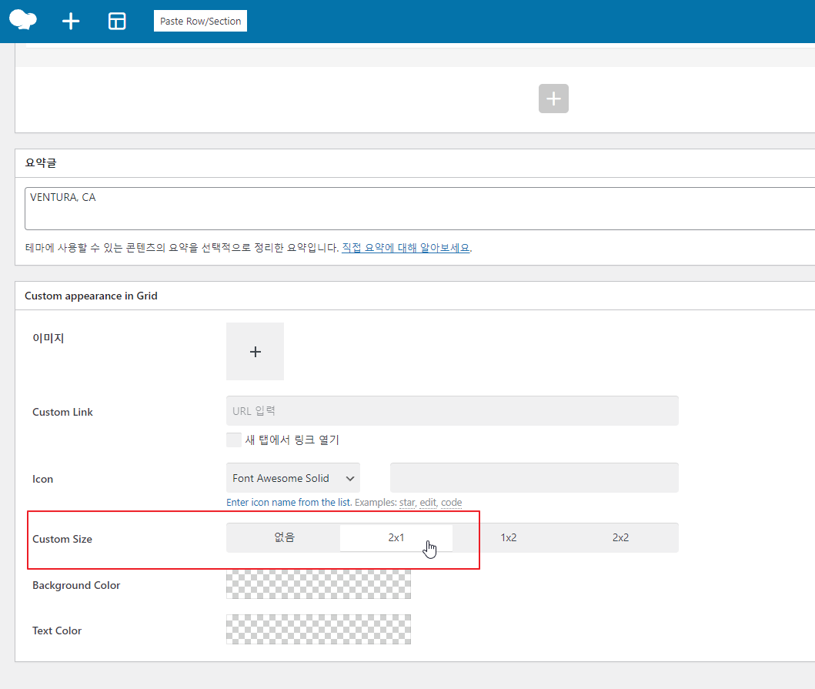Select the '없음' custom size option
Image resolution: width=815 pixels, height=689 pixels.
point(284,537)
